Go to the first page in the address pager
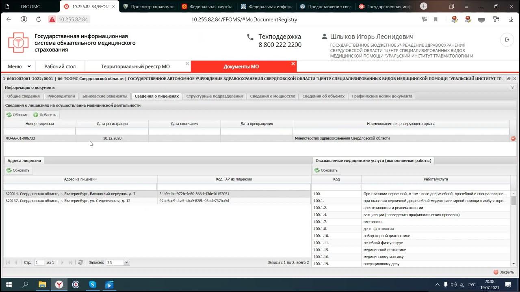 pyautogui.click(x=8, y=262)
